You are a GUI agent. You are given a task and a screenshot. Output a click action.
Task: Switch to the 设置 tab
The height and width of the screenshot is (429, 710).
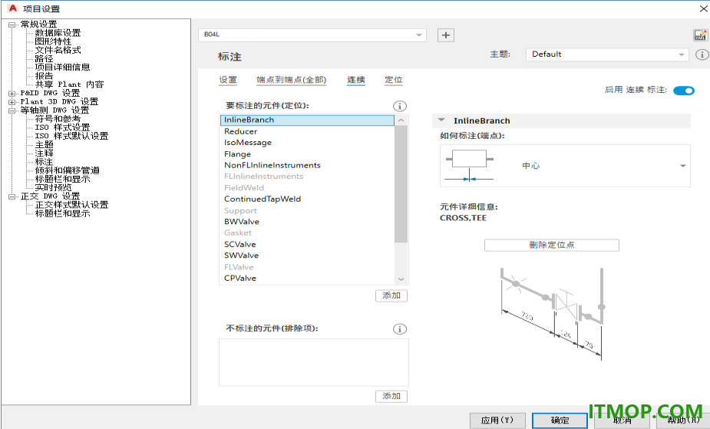click(228, 80)
